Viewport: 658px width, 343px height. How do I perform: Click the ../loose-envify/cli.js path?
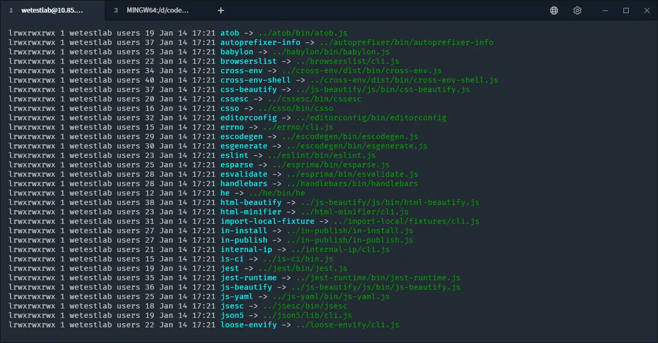coord(348,325)
